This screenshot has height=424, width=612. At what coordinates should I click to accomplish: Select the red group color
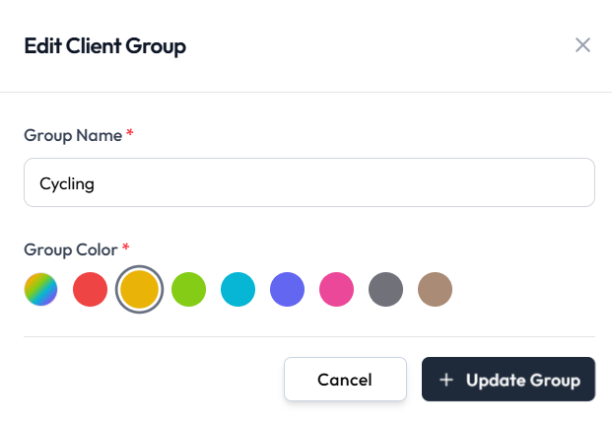(90, 289)
